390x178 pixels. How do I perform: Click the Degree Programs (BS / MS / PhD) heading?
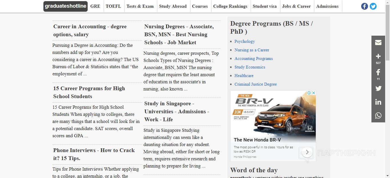(x=272, y=28)
